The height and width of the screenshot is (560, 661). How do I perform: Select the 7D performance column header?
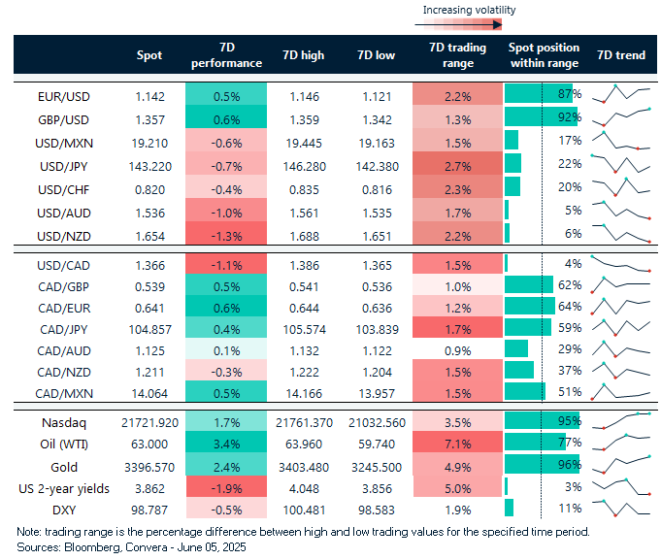pos(223,56)
